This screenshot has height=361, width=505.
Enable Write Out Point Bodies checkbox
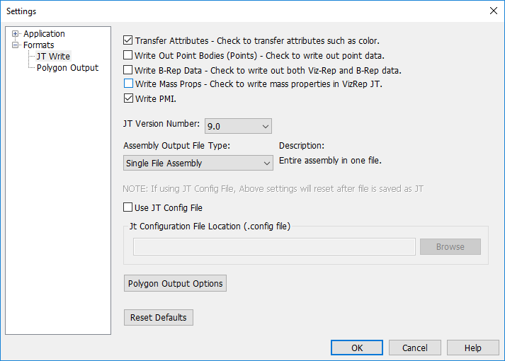[x=128, y=55]
